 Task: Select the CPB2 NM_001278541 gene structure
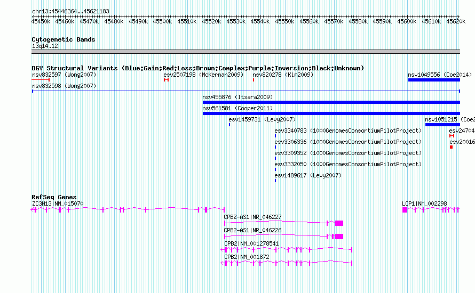tap(286, 250)
